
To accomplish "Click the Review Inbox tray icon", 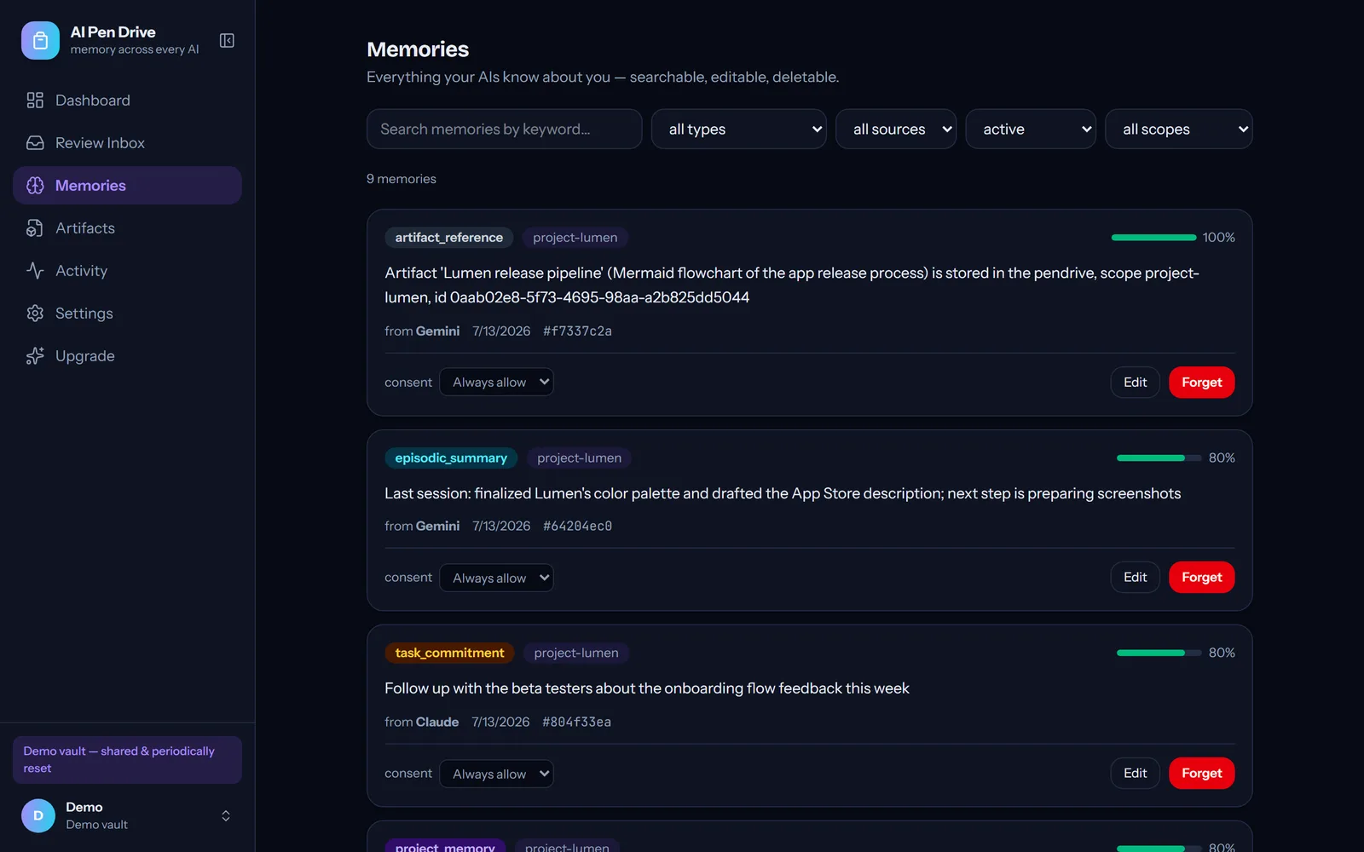I will click(35, 143).
